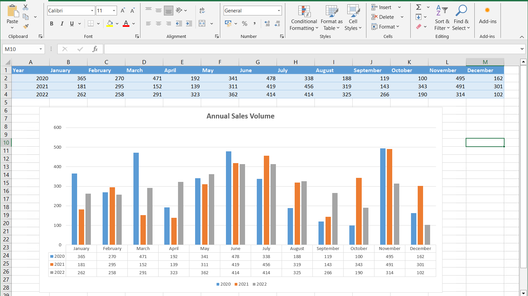Viewport: 528px width, 296px height.
Task: Open the font name Calibri dropdown
Action: (x=92, y=11)
